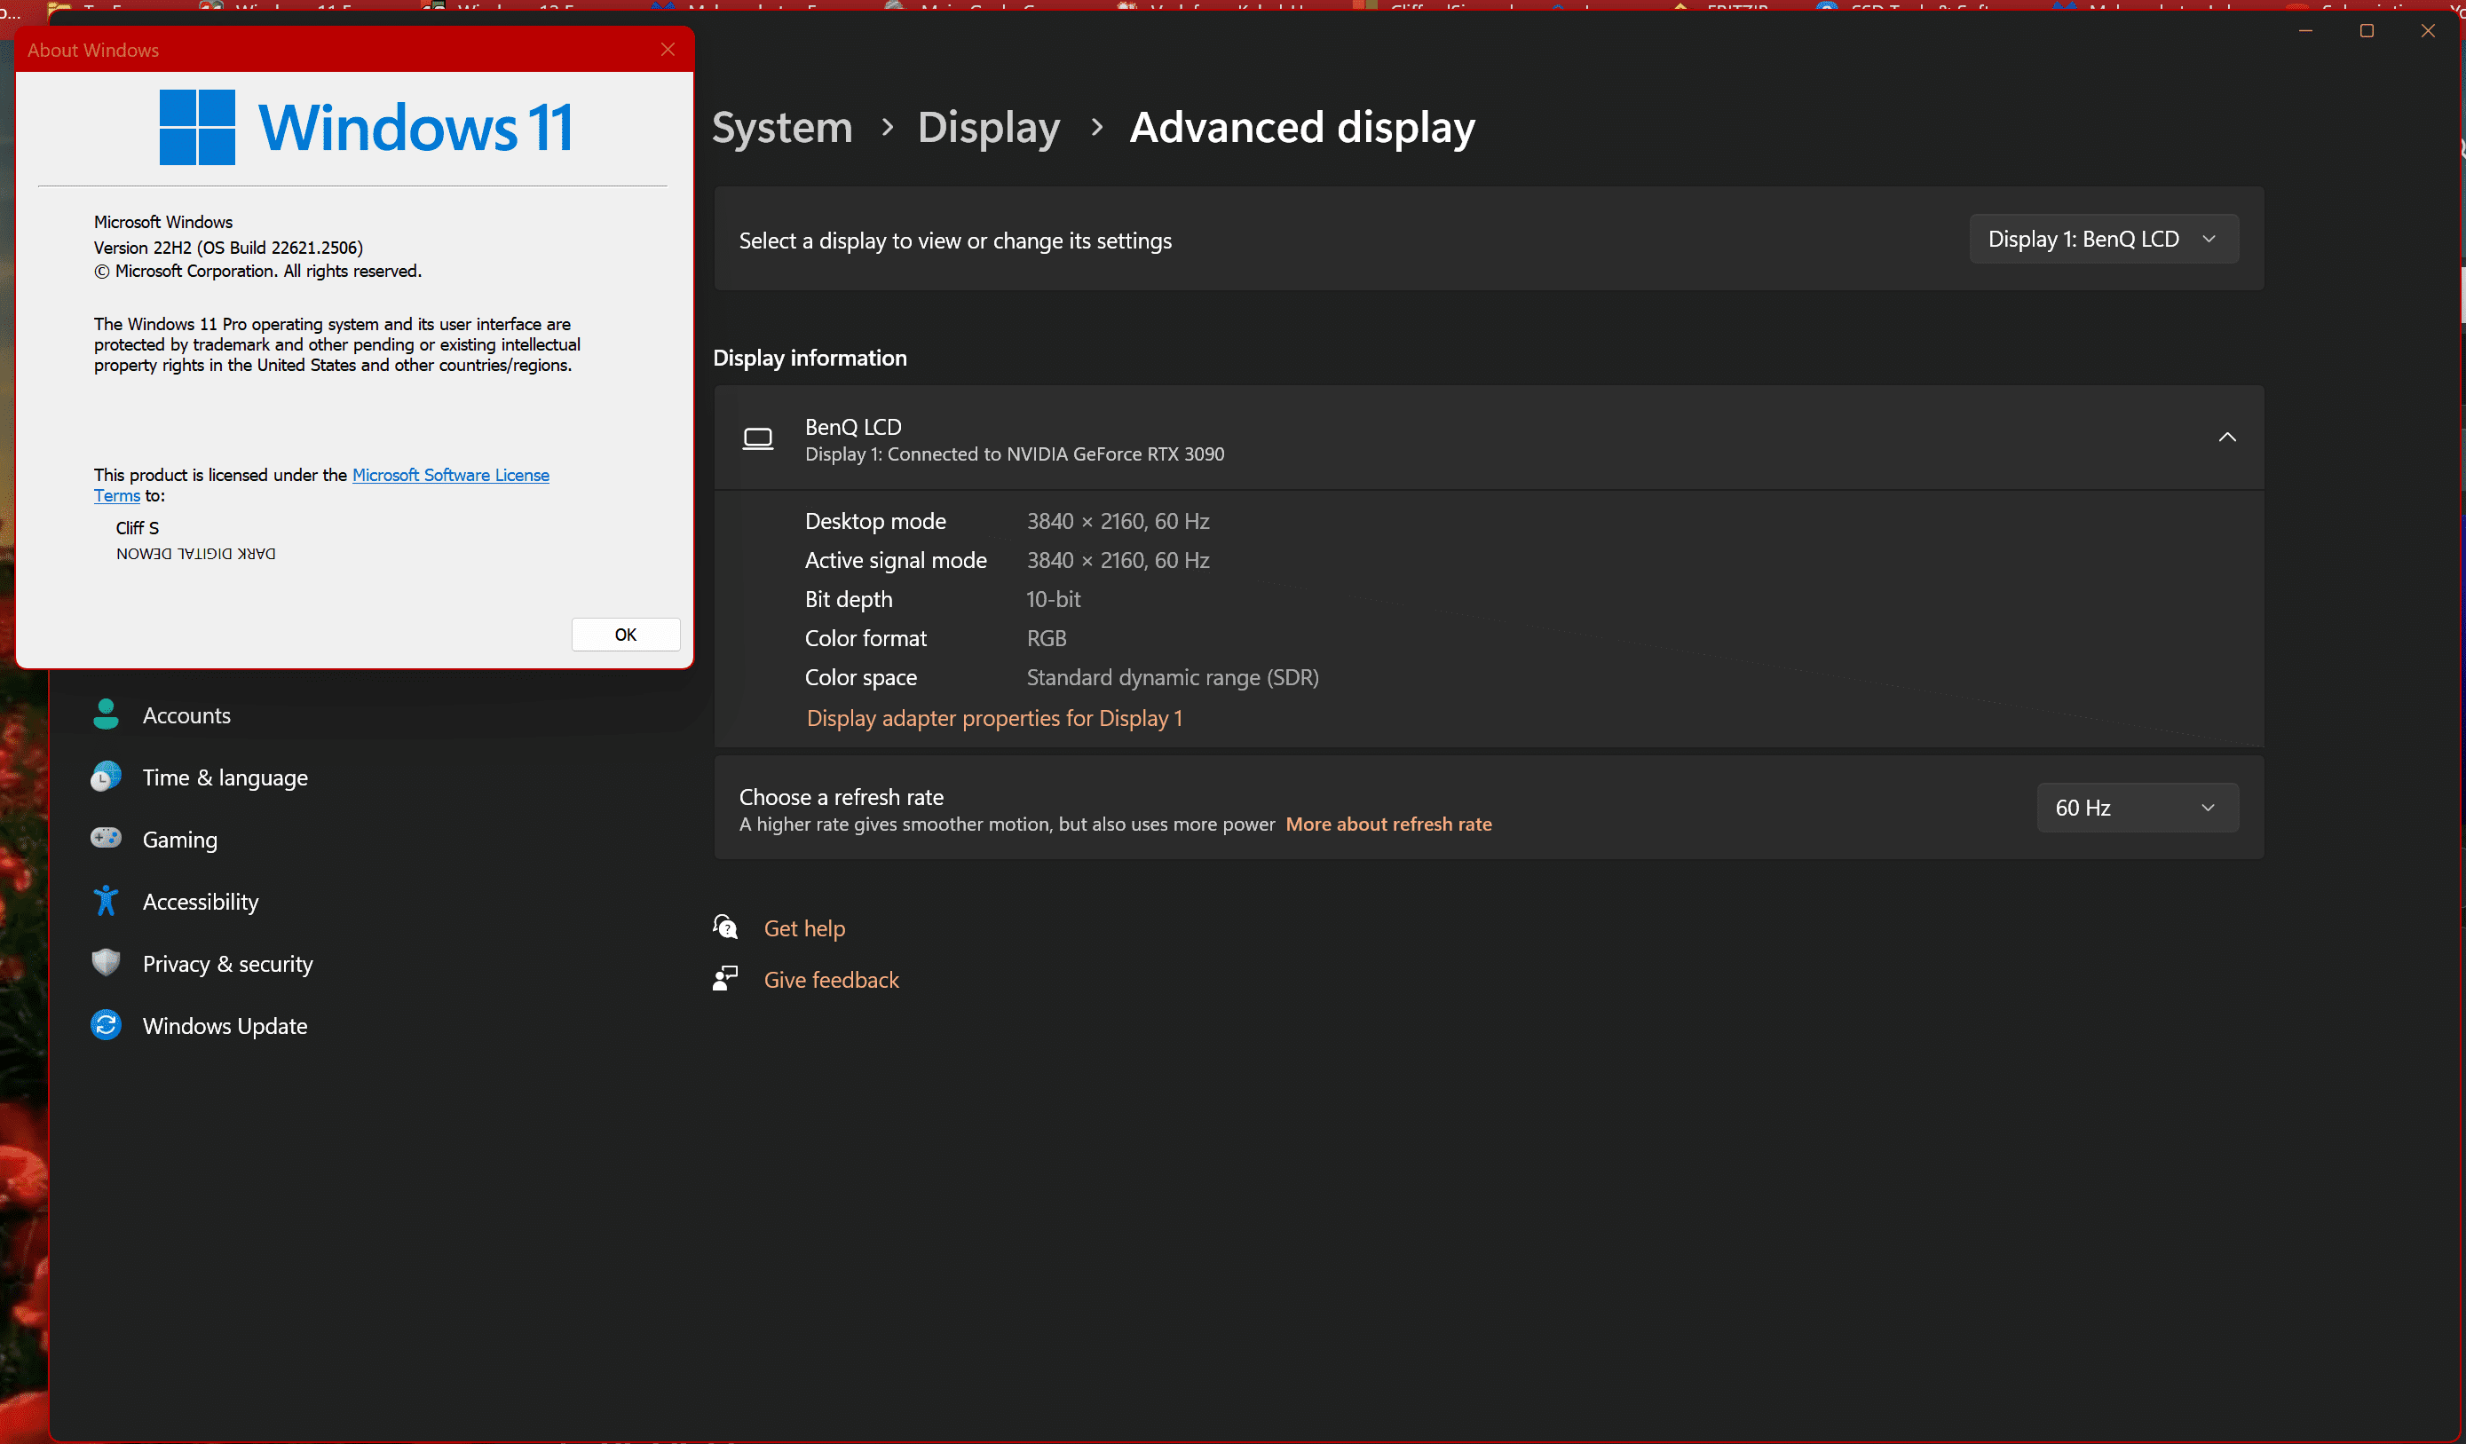2466x1444 pixels.
Task: Collapse the BenQ LCD display information card
Action: click(2227, 438)
